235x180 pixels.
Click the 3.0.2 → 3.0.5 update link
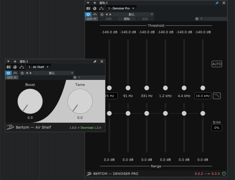207,174
